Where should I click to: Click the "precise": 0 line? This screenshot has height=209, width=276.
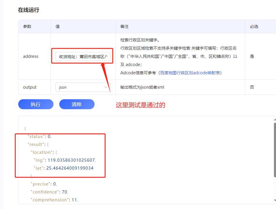tap(44, 184)
